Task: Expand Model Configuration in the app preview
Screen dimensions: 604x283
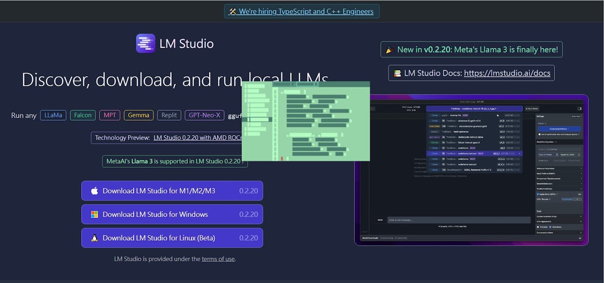Action: pos(559,142)
